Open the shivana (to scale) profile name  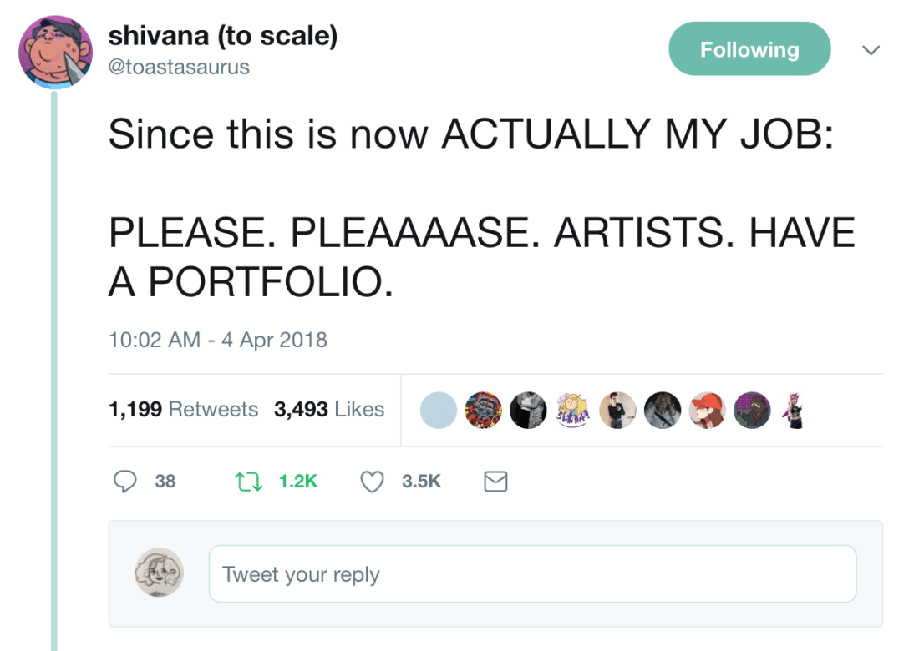222,36
